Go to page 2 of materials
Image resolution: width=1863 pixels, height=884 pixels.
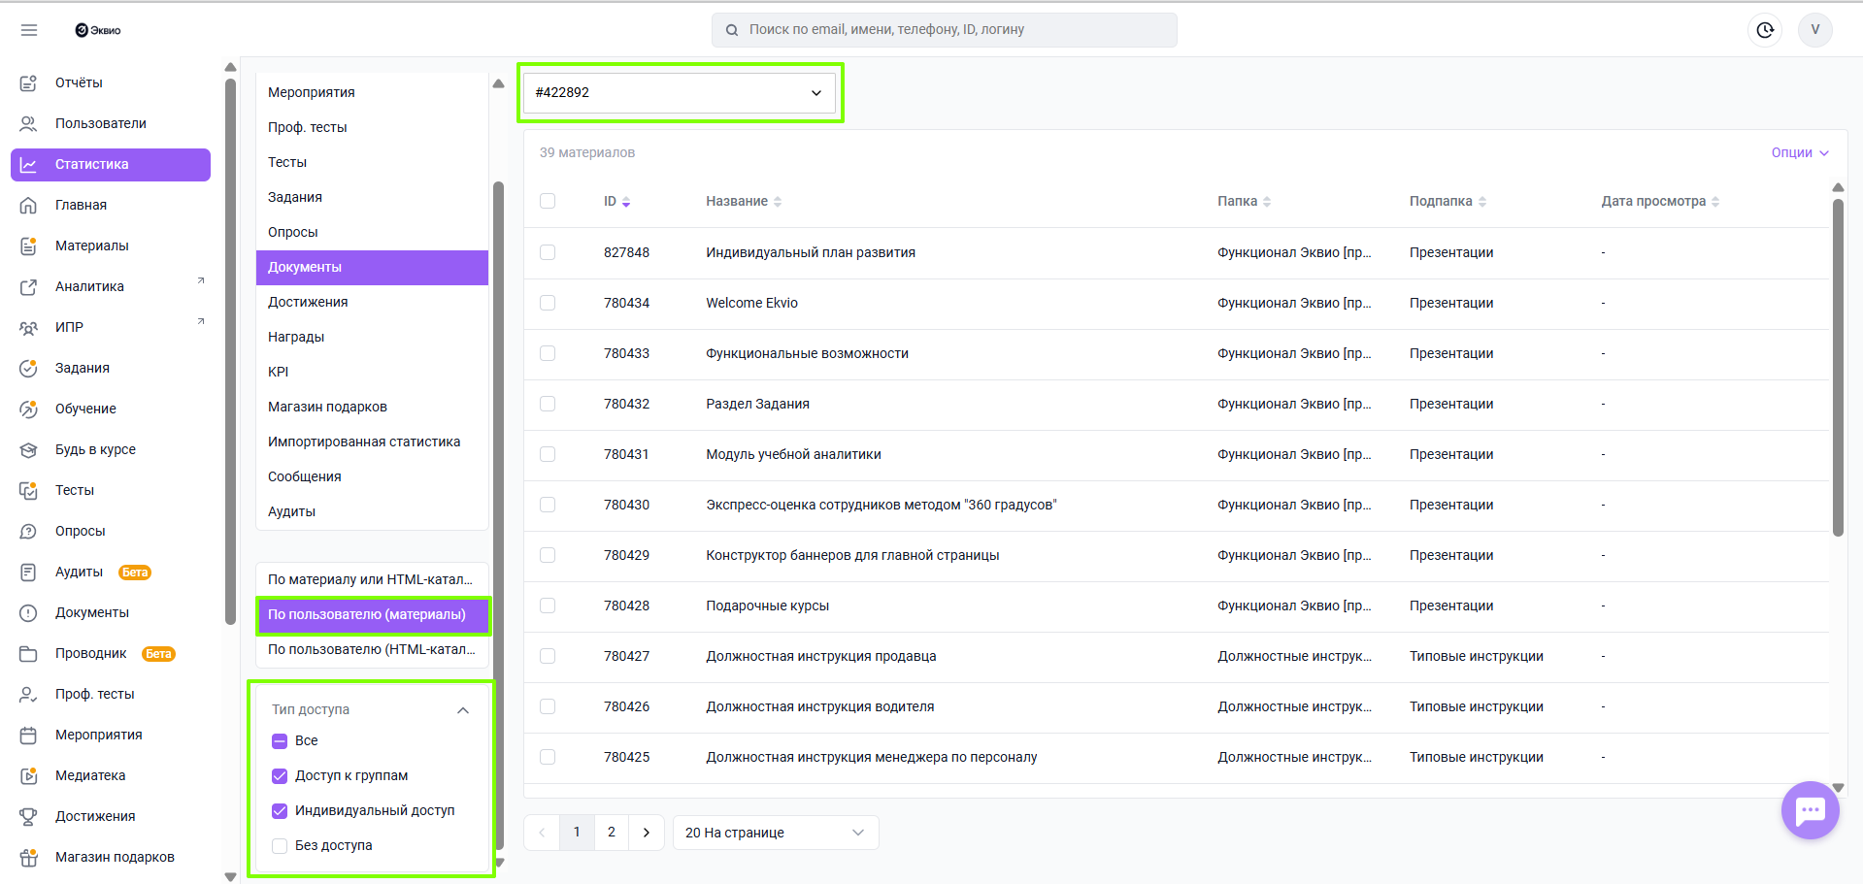pos(612,833)
